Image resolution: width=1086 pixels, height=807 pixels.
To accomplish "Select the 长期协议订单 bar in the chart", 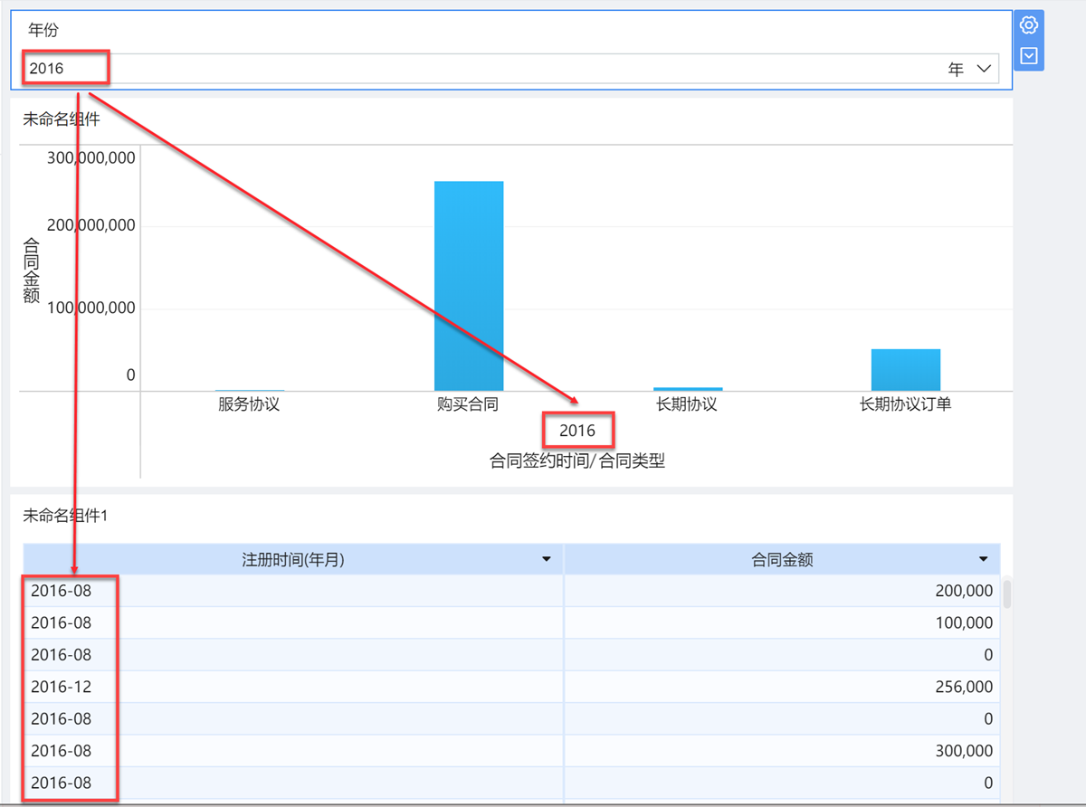I will (x=906, y=370).
